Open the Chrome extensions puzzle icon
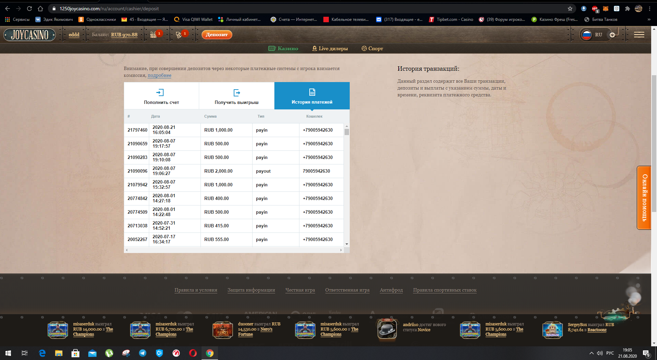Screen dimensions: 657x360 coord(628,9)
